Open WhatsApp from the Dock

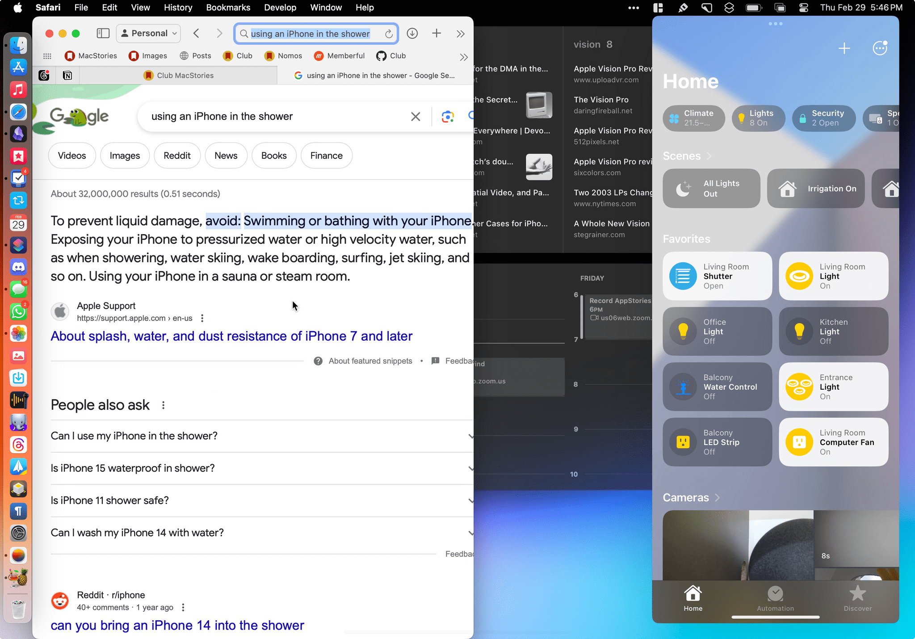(18, 311)
